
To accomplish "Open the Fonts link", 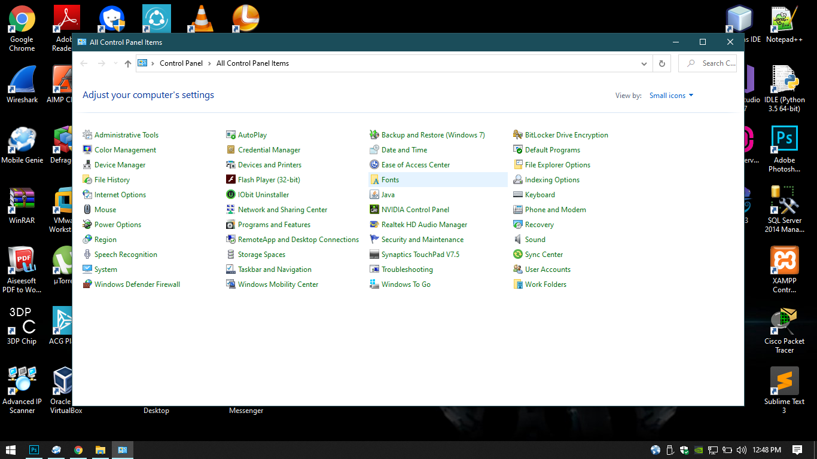I will 390,180.
